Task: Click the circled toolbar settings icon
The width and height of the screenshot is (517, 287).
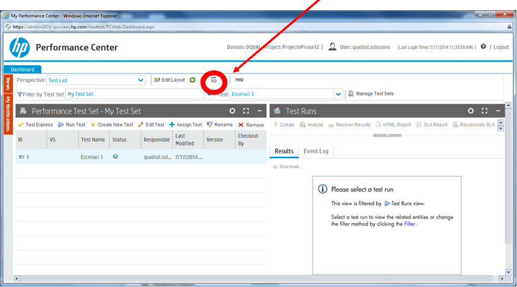Action: 214,80
